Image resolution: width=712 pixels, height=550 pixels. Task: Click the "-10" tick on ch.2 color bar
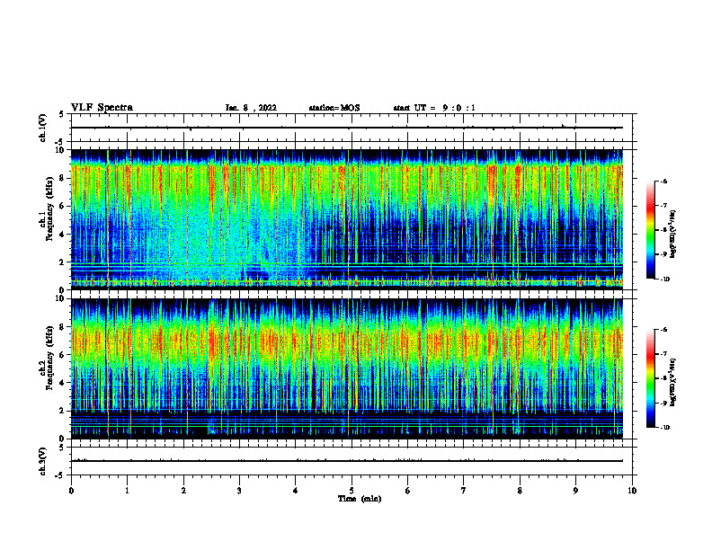point(664,428)
